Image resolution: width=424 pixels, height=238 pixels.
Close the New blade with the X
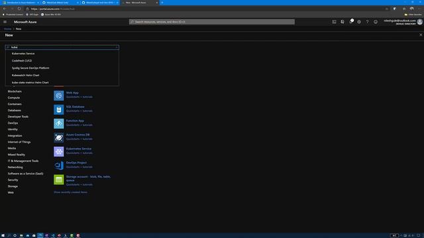[x=421, y=35]
